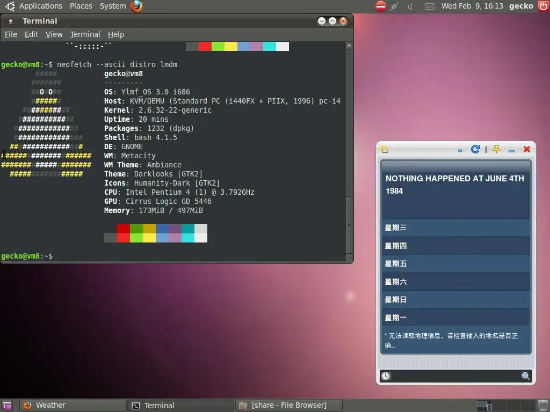This screenshot has width=550, height=412.
Task: Click the weather location search field
Action: click(x=455, y=376)
